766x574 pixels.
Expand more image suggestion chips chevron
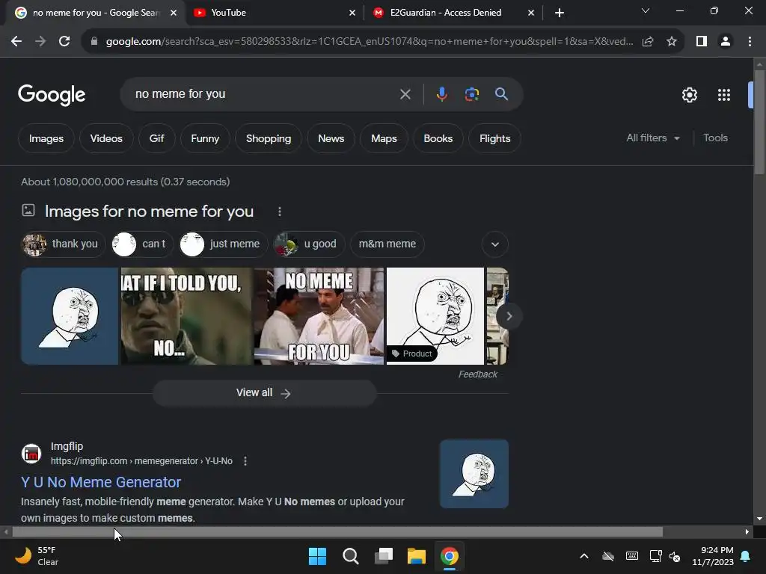pyautogui.click(x=495, y=244)
